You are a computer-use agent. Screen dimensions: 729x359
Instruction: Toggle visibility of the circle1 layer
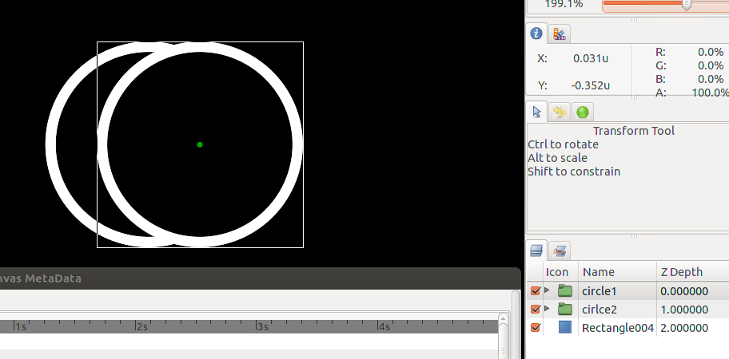[535, 291]
